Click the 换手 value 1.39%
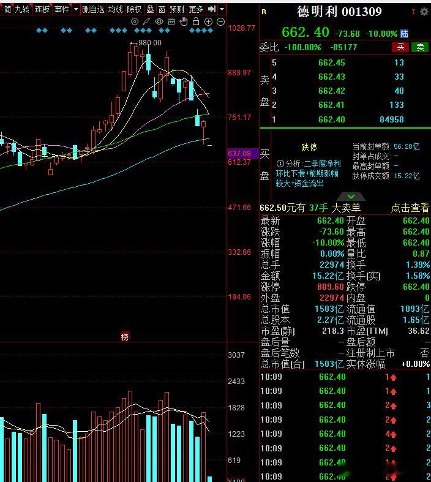431x482 pixels. click(x=418, y=265)
